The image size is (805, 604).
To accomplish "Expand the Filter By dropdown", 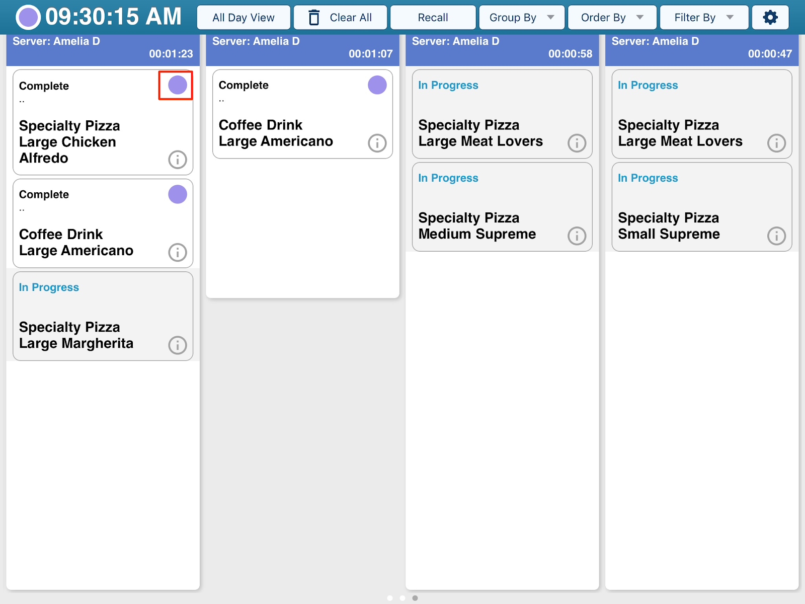I will (703, 18).
